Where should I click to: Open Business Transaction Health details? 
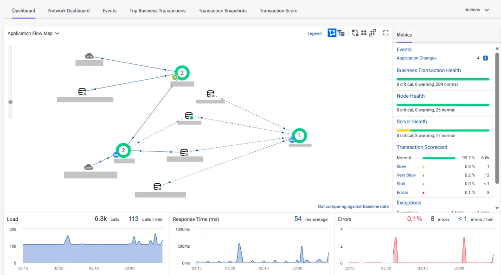click(x=429, y=70)
